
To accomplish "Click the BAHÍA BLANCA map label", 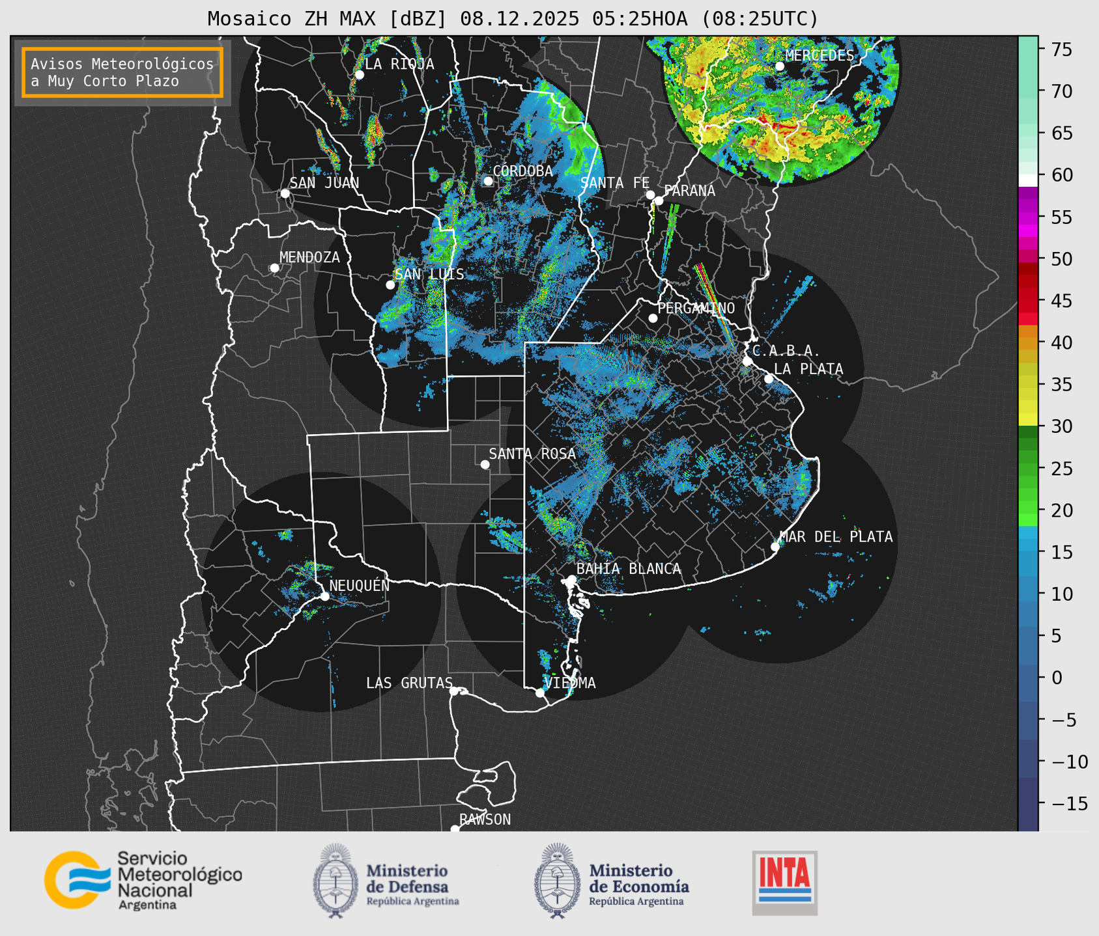I will coord(629,568).
